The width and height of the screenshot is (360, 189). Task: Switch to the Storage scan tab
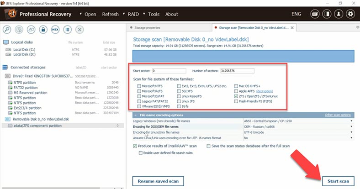click(x=254, y=28)
